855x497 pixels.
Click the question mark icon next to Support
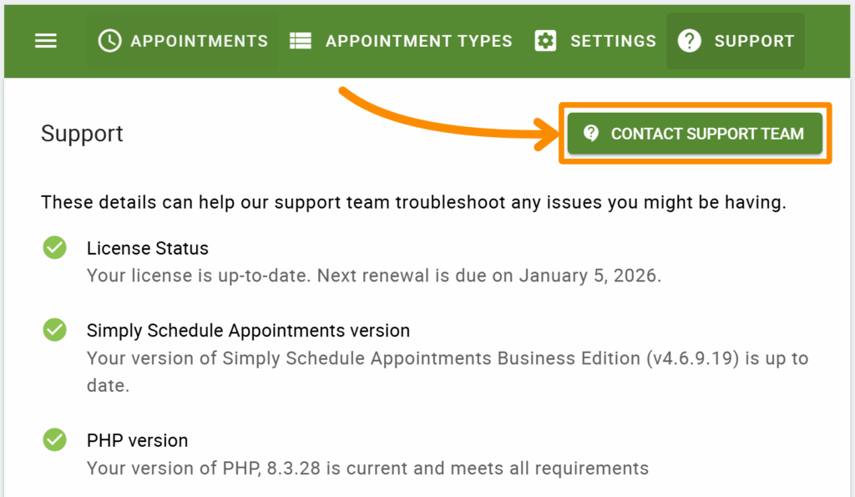click(690, 41)
